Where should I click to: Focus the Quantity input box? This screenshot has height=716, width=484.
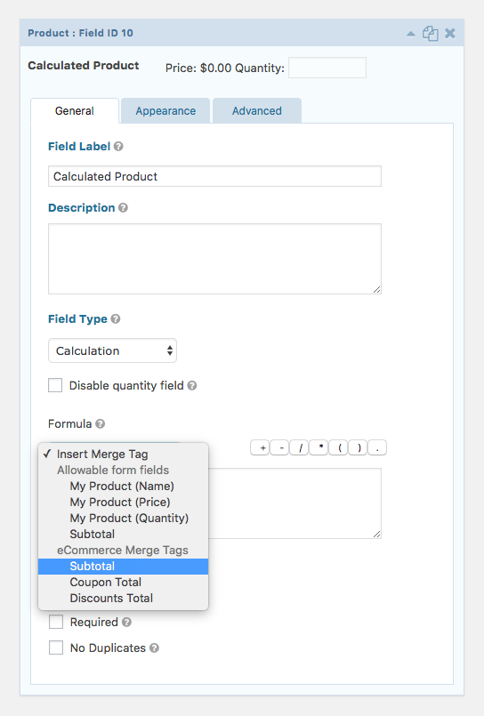pyautogui.click(x=327, y=68)
